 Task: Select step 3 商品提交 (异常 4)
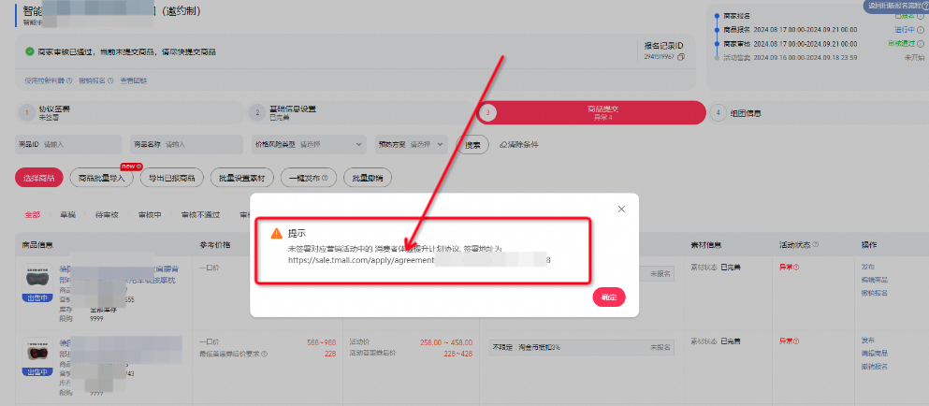(590, 112)
